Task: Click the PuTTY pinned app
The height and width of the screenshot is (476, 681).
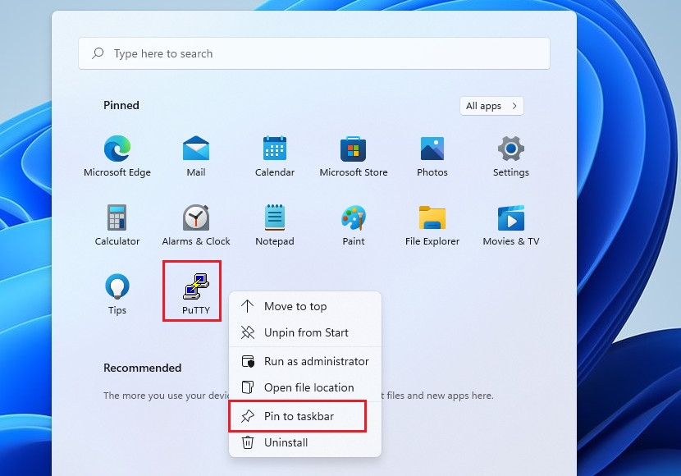Action: pyautogui.click(x=196, y=294)
